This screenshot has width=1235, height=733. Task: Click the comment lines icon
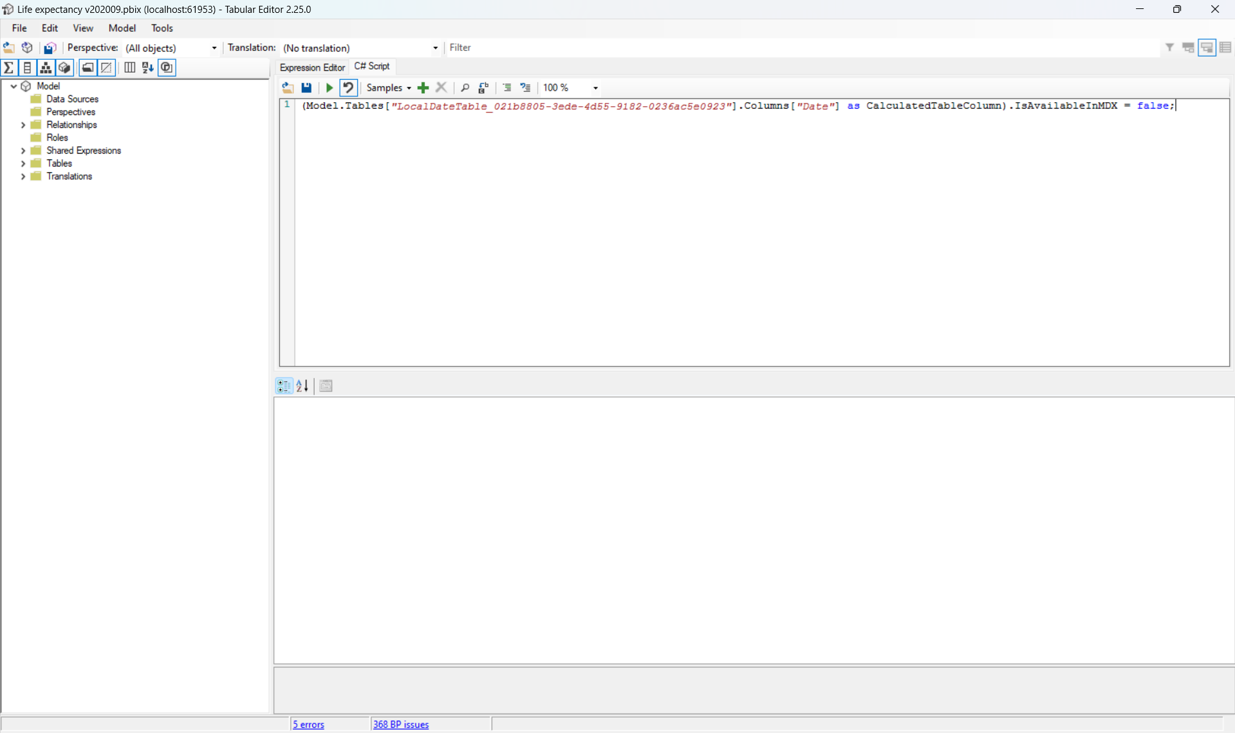click(x=507, y=87)
